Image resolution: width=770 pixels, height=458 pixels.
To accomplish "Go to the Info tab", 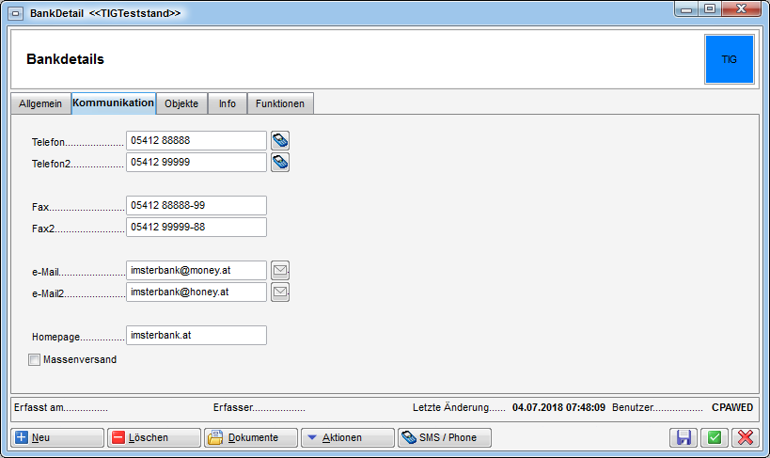I will pos(228,103).
